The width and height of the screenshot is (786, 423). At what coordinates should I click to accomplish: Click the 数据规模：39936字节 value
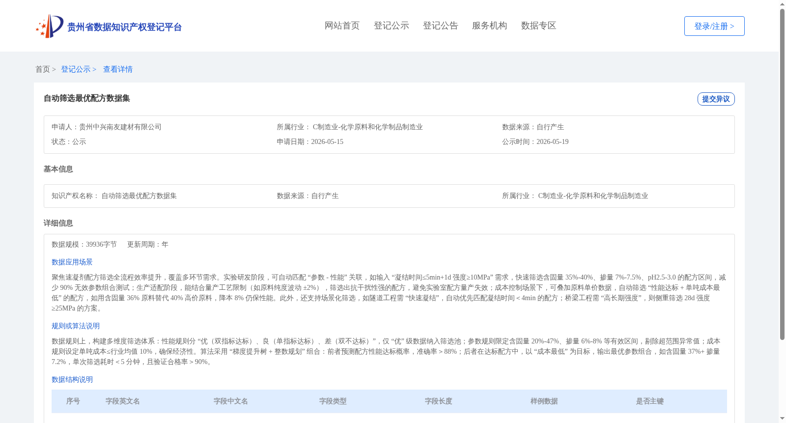84,244
